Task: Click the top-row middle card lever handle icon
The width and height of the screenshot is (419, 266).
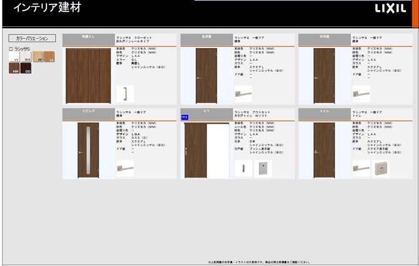Action: point(243,94)
